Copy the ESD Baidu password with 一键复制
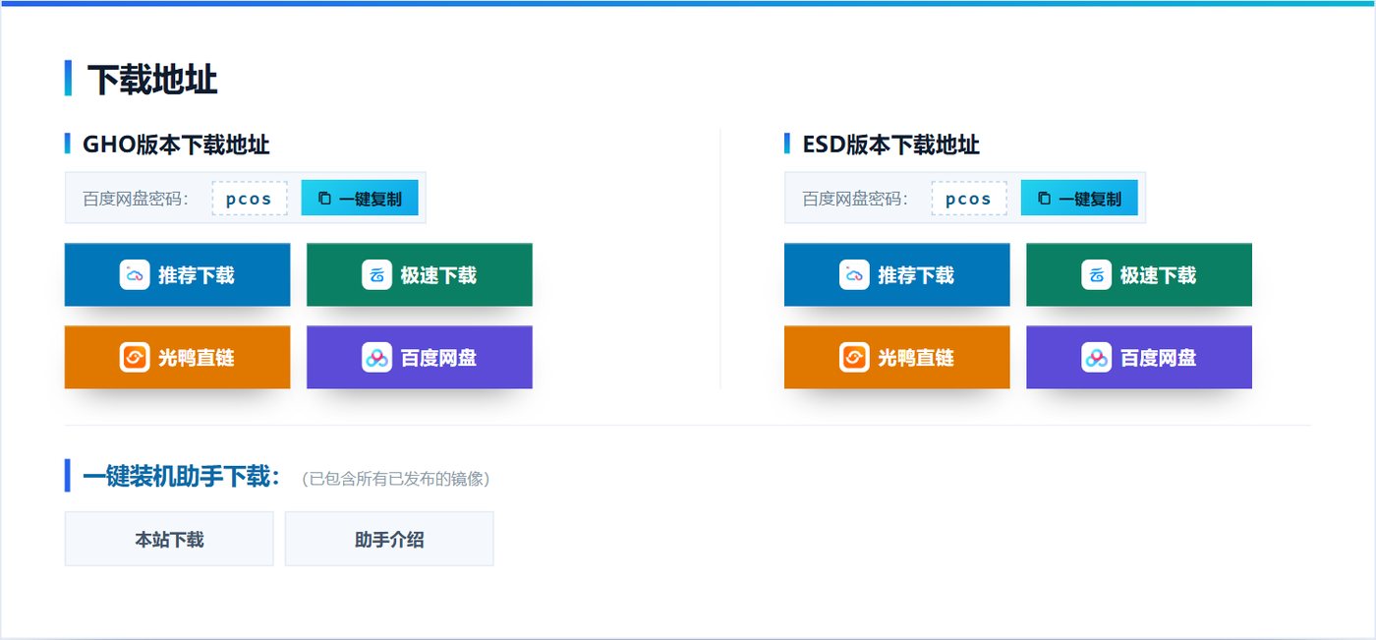The image size is (1376, 640). click(1079, 199)
